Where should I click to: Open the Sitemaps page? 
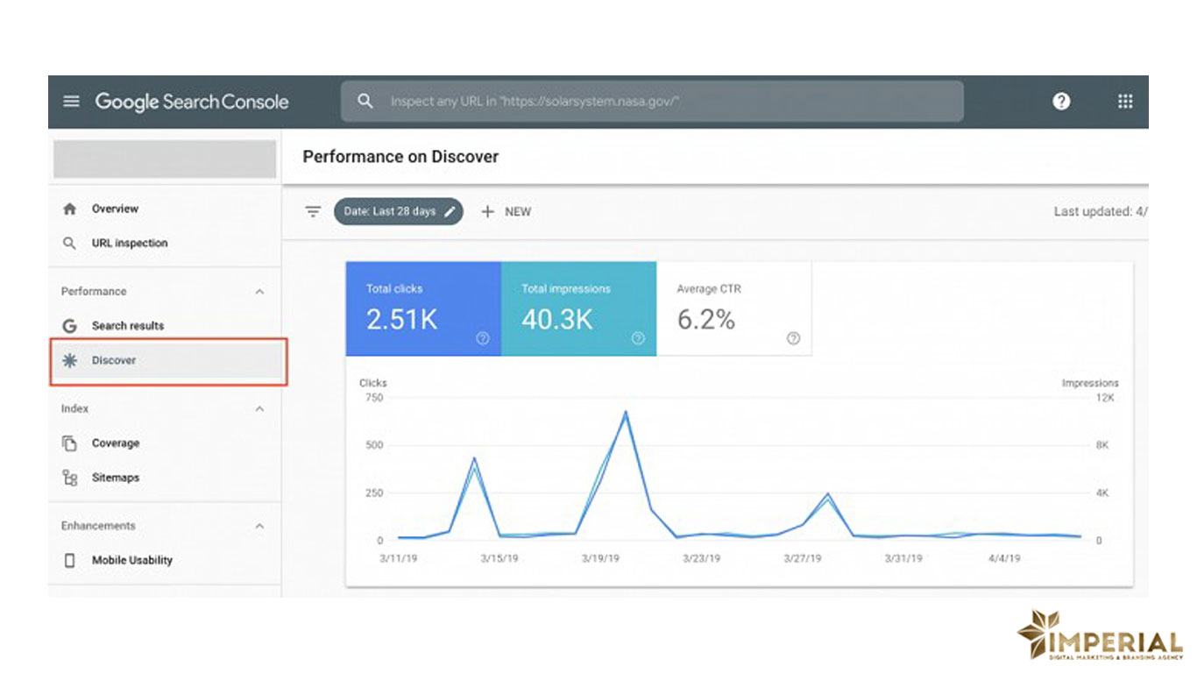(x=115, y=478)
